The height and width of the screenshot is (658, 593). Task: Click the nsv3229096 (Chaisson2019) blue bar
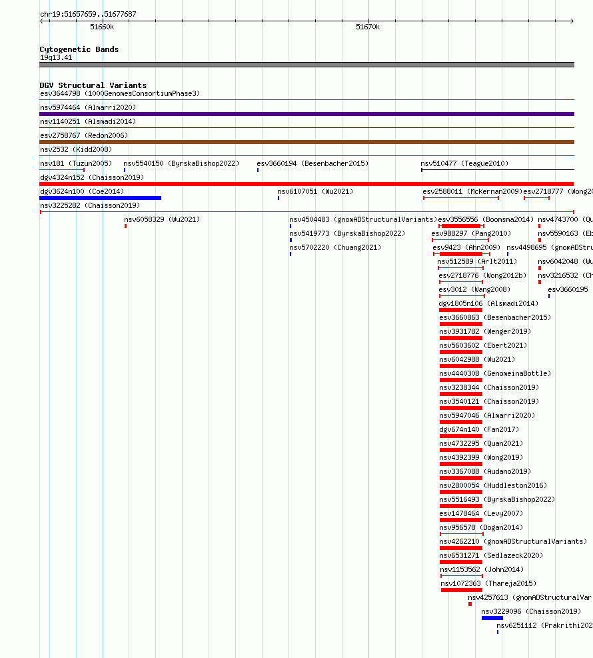pyautogui.click(x=492, y=618)
